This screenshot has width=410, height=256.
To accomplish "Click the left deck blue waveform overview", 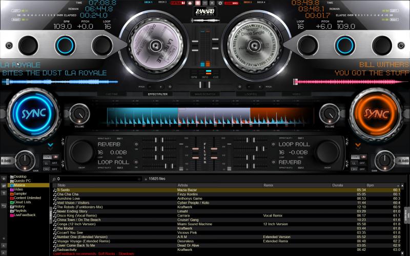I will pyautogui.click(x=60, y=82).
